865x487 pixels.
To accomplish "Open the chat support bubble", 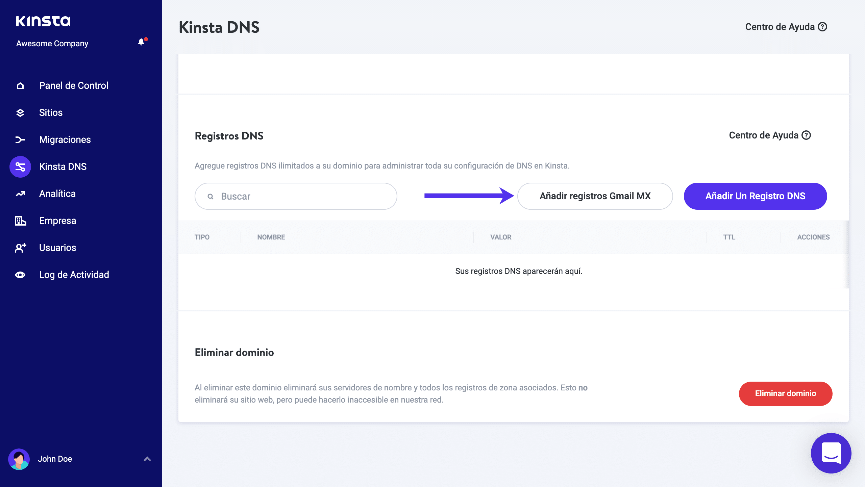I will [x=831, y=453].
